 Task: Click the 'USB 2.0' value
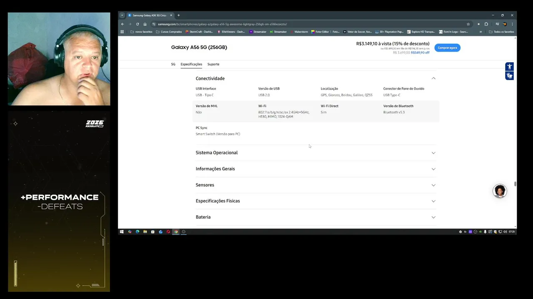(264, 95)
